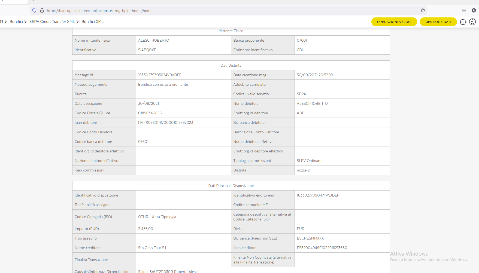
Task: Open Bonifici XML breadcrumb
Action: [x=92, y=22]
